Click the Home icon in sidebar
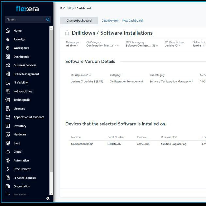The height and width of the screenshot is (206, 206). (x=8, y=31)
